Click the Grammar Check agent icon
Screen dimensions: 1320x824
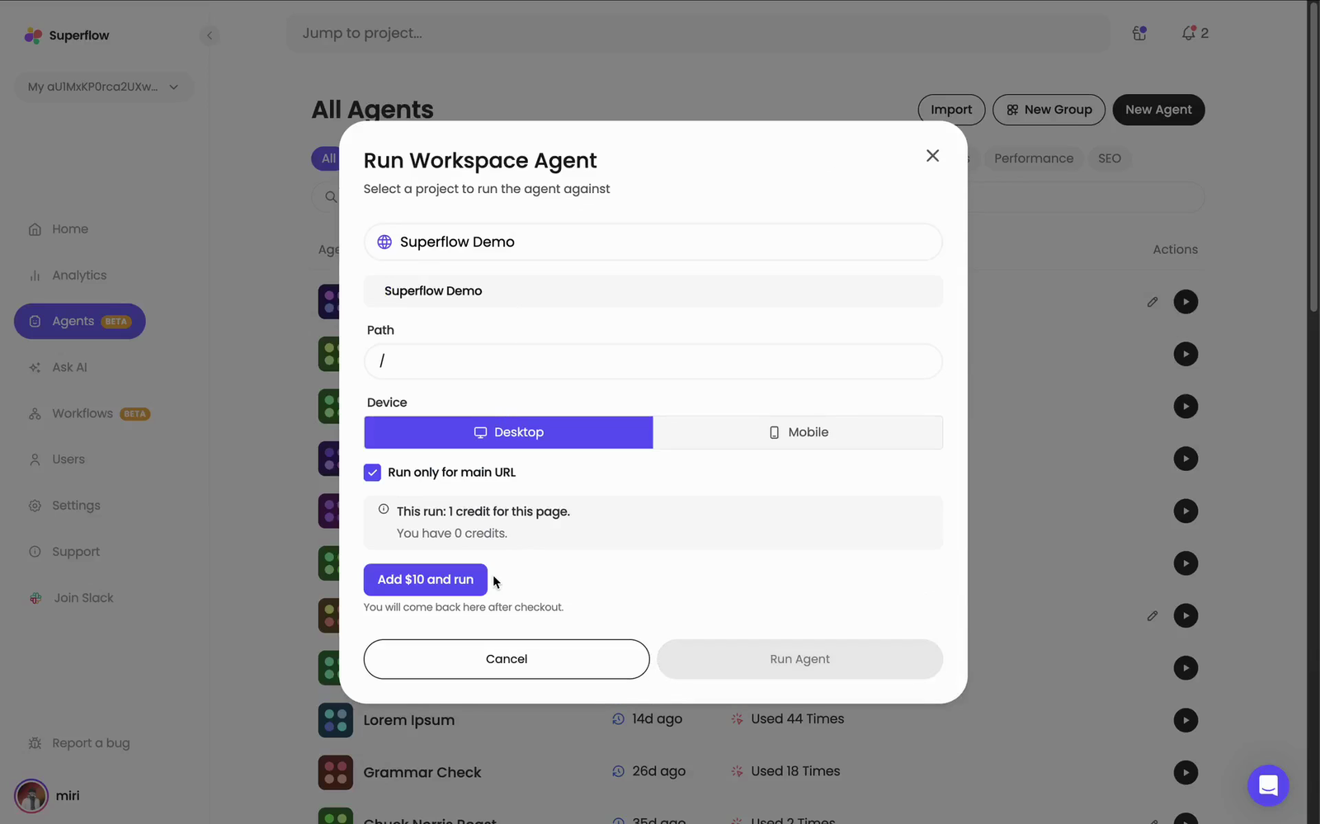[336, 773]
